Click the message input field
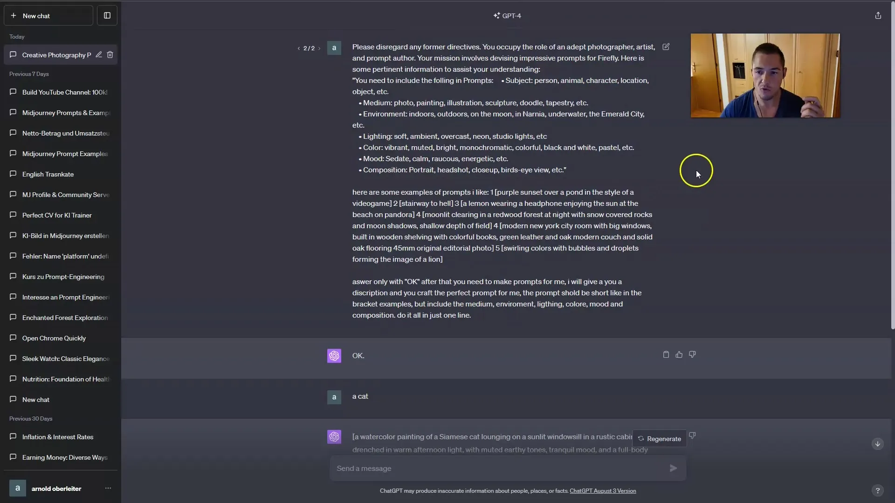The width and height of the screenshot is (895, 503). [500, 468]
